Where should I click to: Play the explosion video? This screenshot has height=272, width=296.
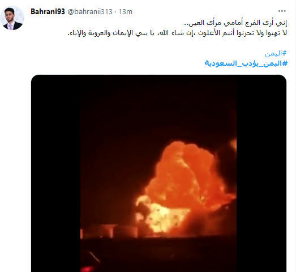(158, 173)
